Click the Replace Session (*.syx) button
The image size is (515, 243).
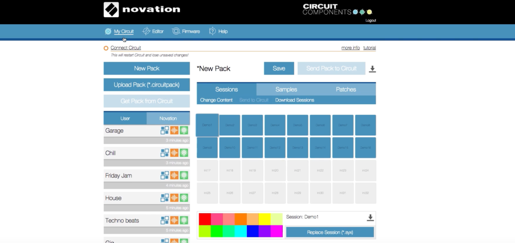pos(330,232)
